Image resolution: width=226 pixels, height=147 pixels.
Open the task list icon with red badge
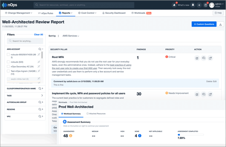click(206, 5)
